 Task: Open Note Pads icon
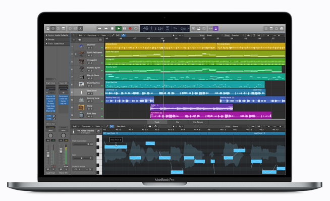tap(271, 28)
